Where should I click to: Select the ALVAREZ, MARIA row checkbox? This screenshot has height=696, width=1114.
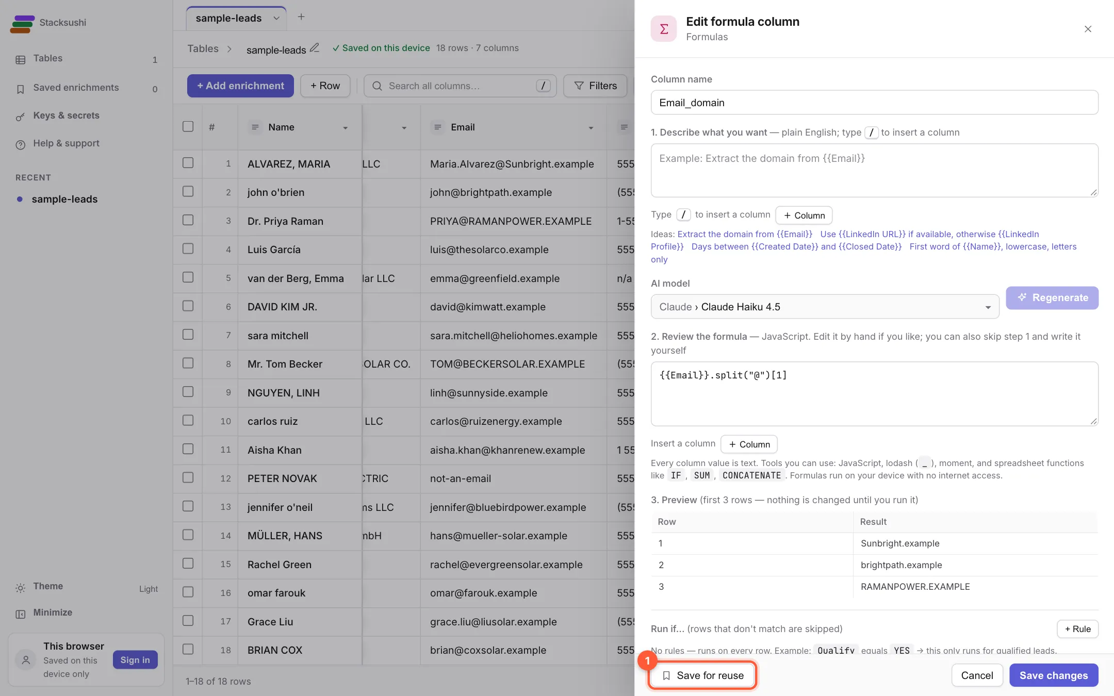(x=188, y=163)
